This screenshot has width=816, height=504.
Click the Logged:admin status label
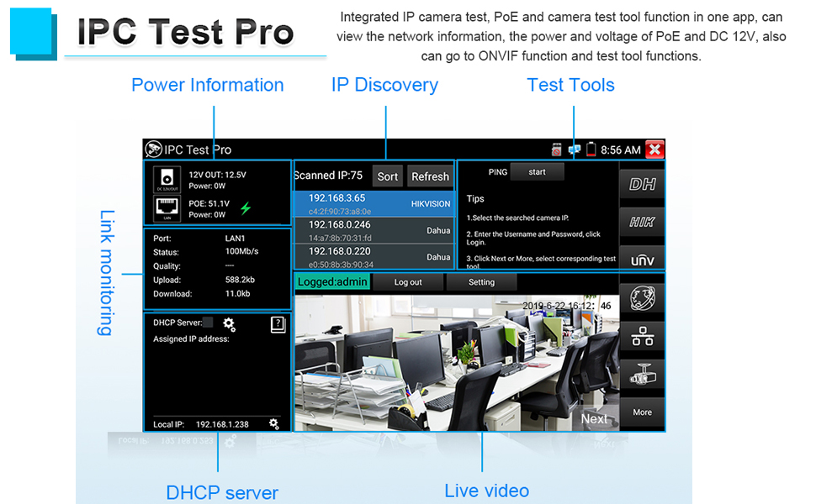pos(332,282)
